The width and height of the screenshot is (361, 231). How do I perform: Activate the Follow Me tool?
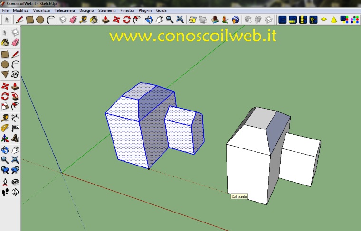coord(15,97)
